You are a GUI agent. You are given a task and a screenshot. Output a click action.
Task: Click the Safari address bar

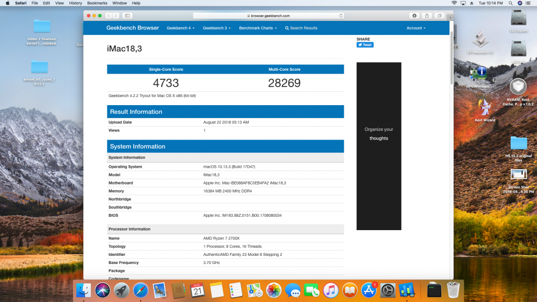(269, 16)
